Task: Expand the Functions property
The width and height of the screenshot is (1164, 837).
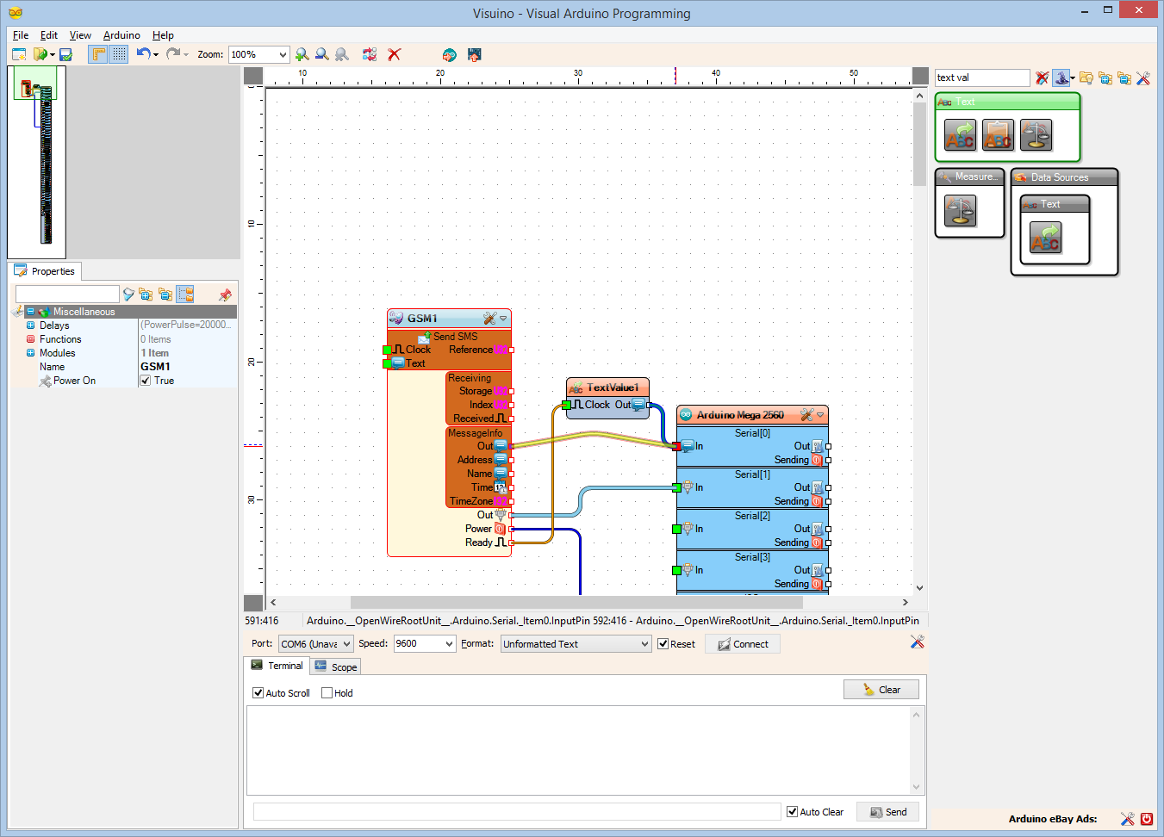Action: 30,339
